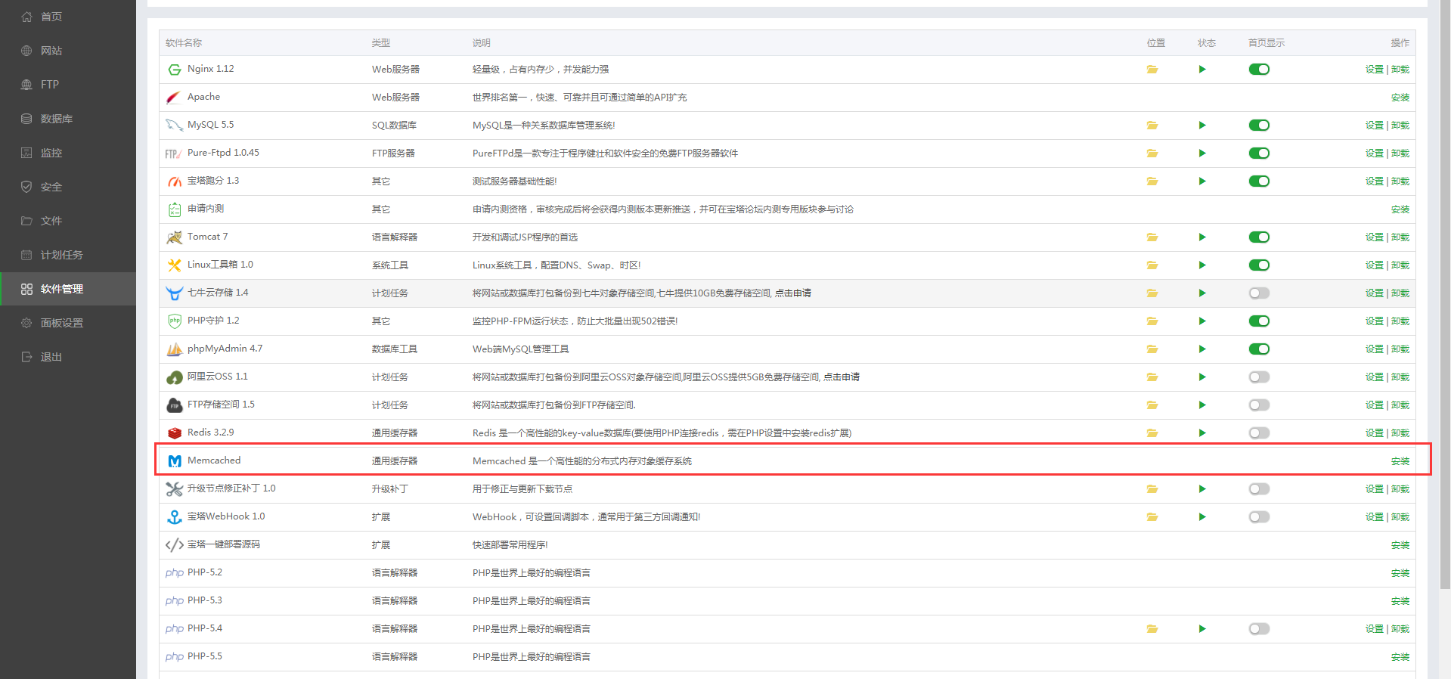Click 安装 link for Apache

[1400, 98]
